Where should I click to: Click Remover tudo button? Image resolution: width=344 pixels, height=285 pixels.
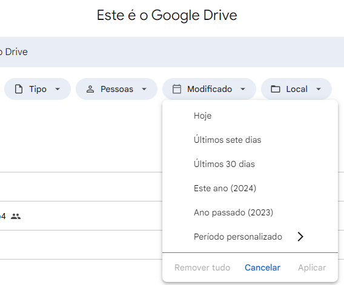click(x=202, y=267)
